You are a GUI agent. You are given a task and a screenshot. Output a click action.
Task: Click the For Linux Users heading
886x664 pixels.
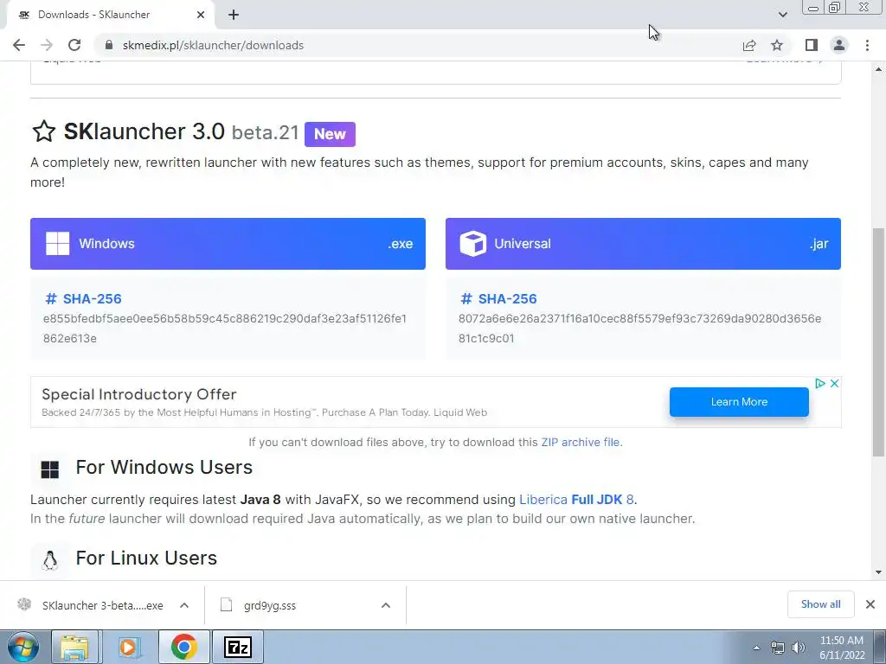[x=146, y=558]
